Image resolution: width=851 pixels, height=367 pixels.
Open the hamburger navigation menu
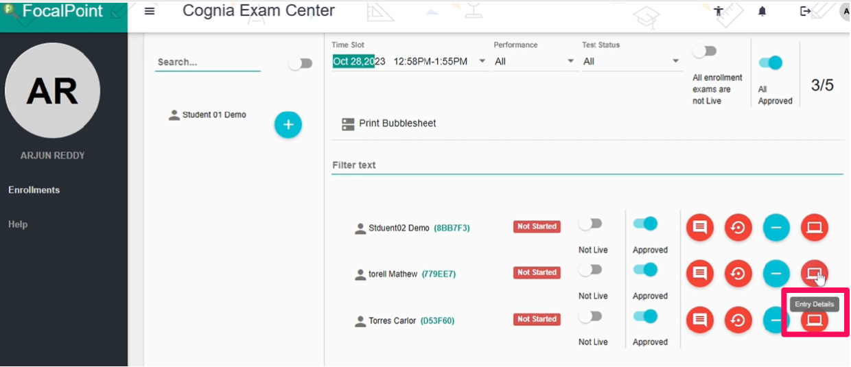pyautogui.click(x=150, y=11)
